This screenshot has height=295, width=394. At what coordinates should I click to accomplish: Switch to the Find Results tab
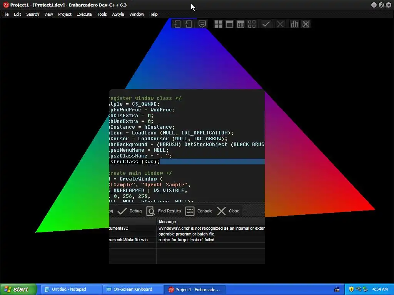click(x=164, y=211)
